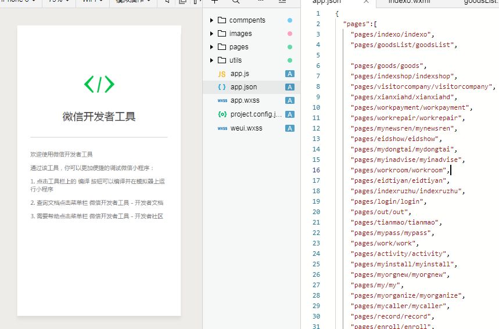Select the utils folder name

[235, 60]
